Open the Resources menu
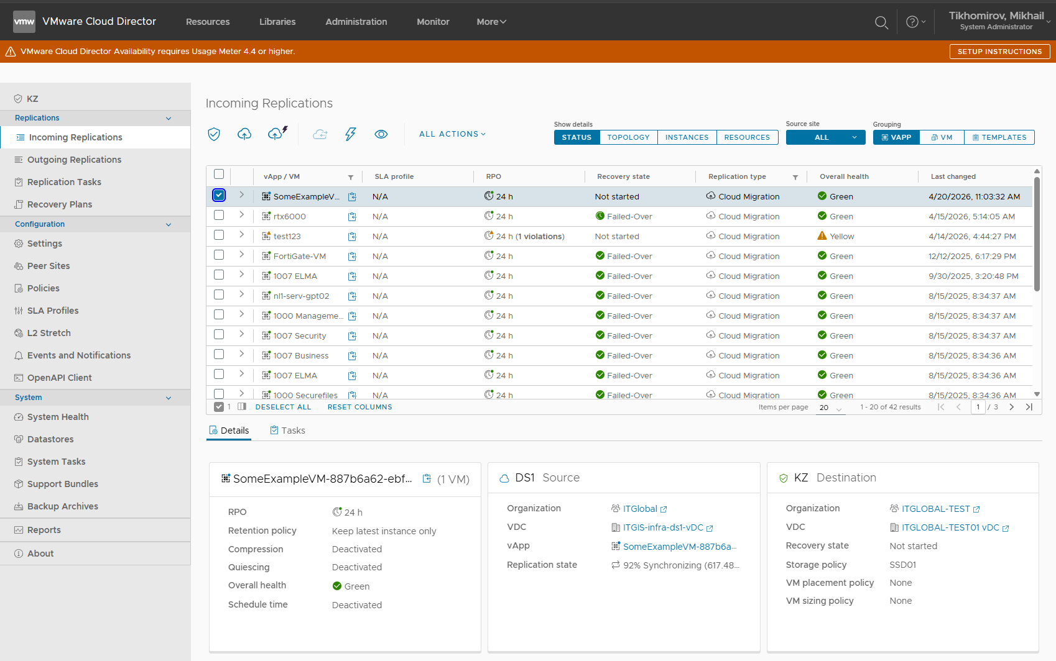 (x=208, y=22)
